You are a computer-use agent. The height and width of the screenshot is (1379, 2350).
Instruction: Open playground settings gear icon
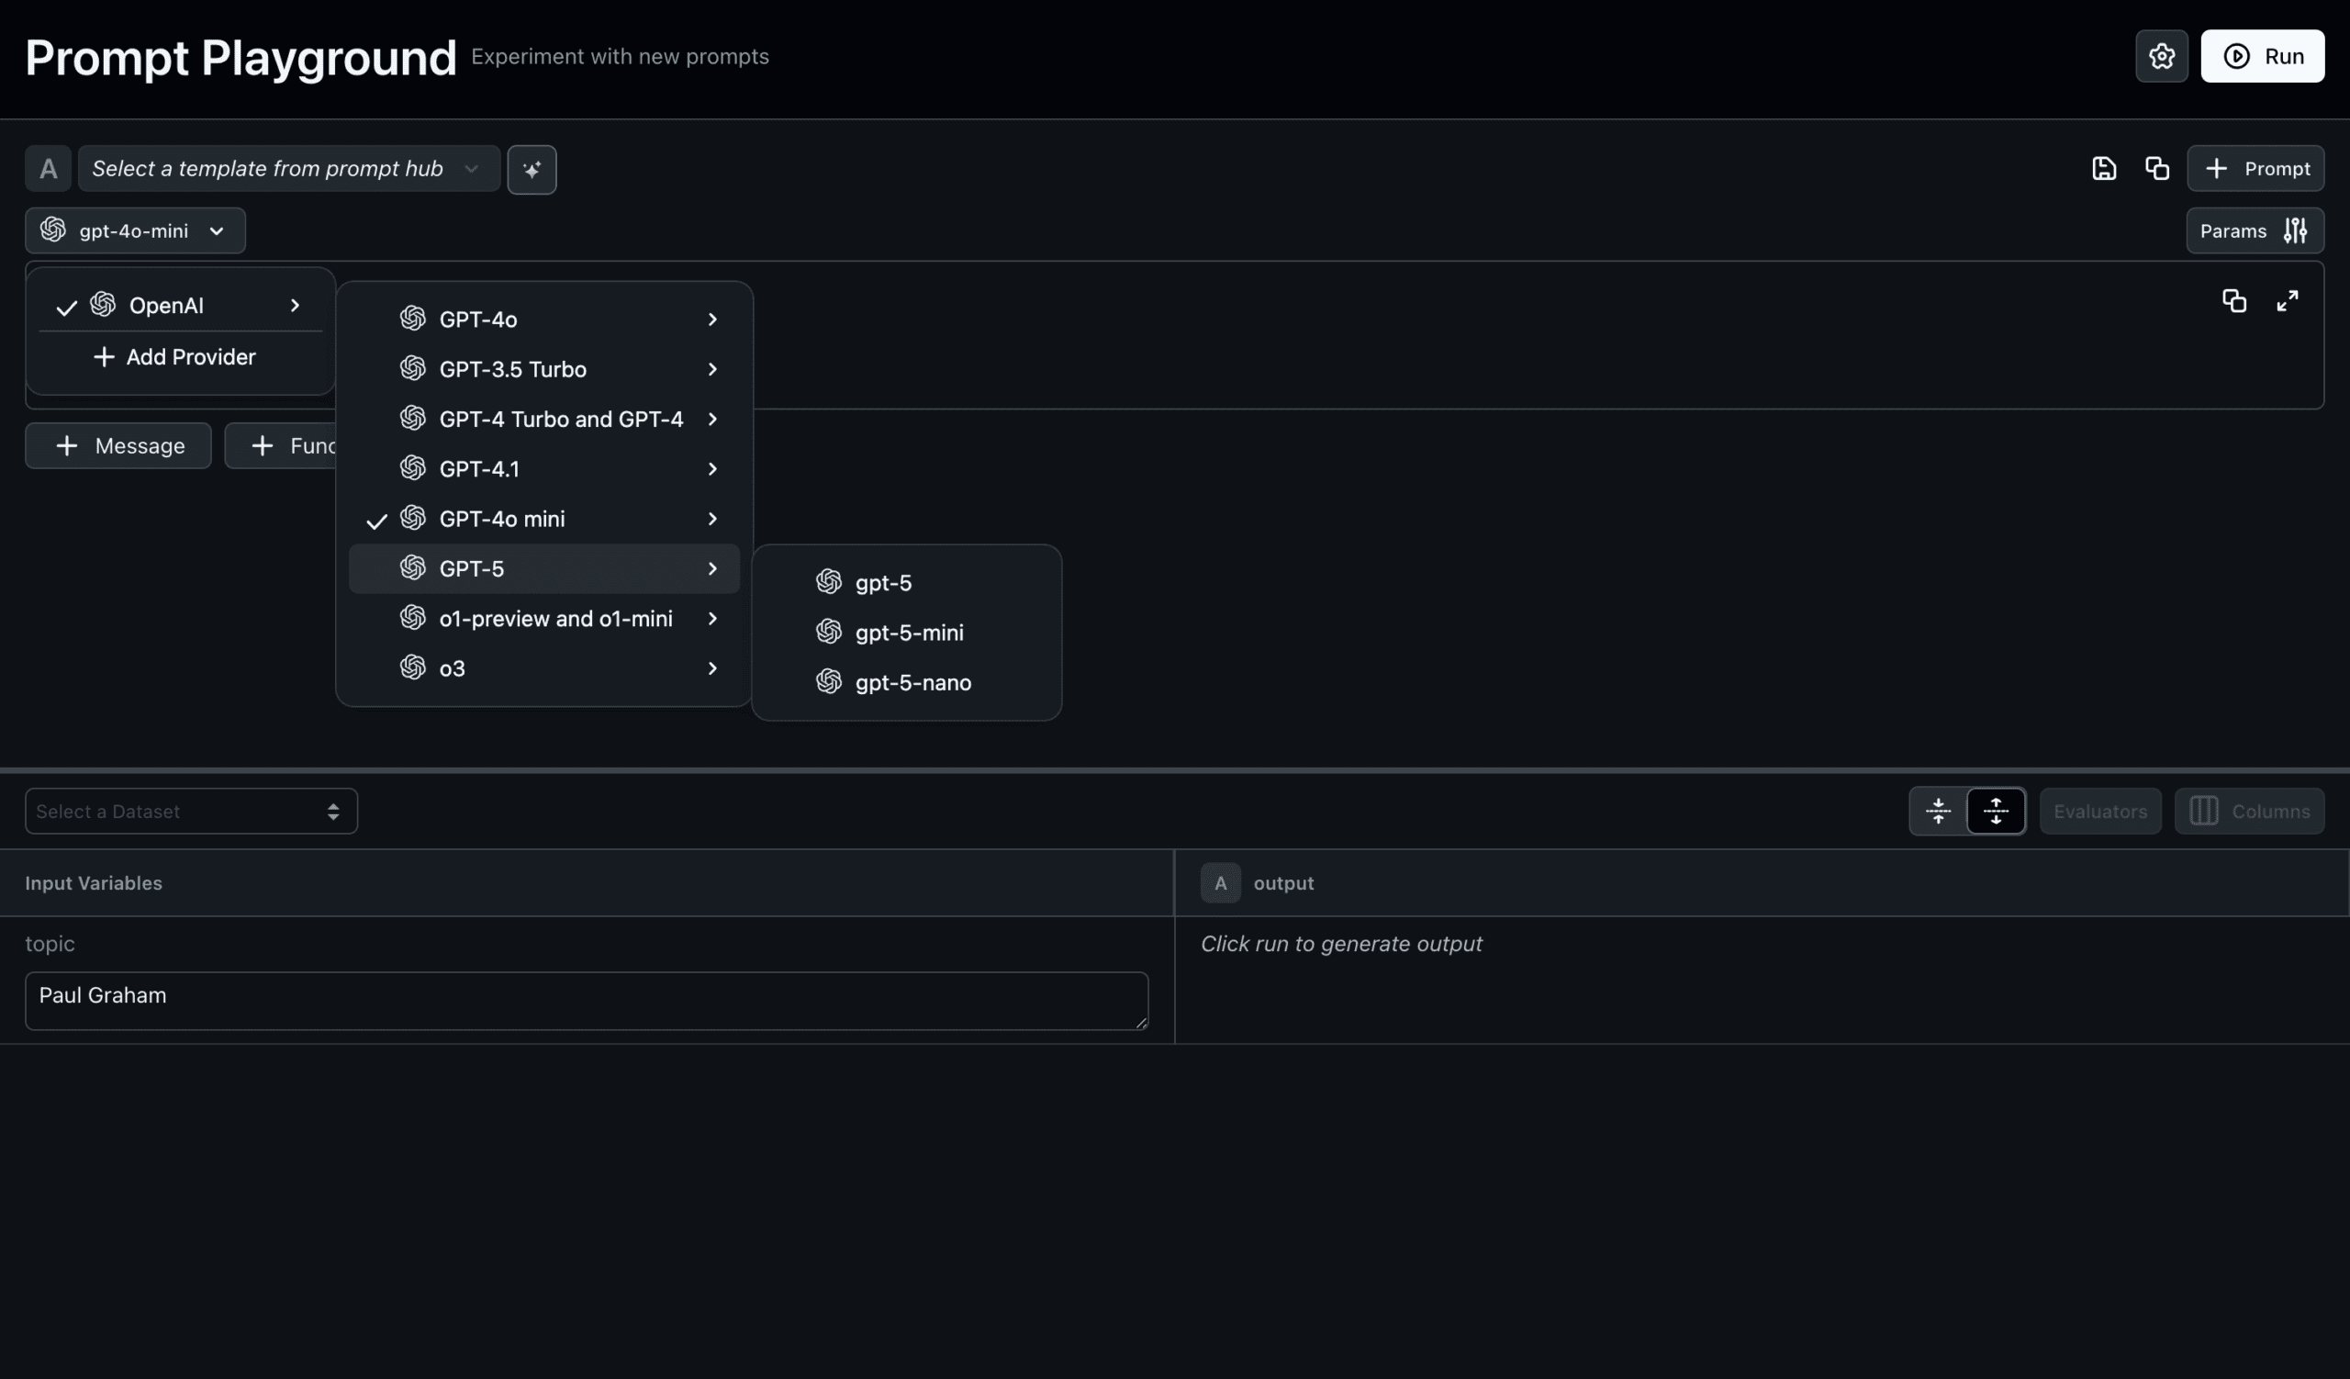(2161, 56)
